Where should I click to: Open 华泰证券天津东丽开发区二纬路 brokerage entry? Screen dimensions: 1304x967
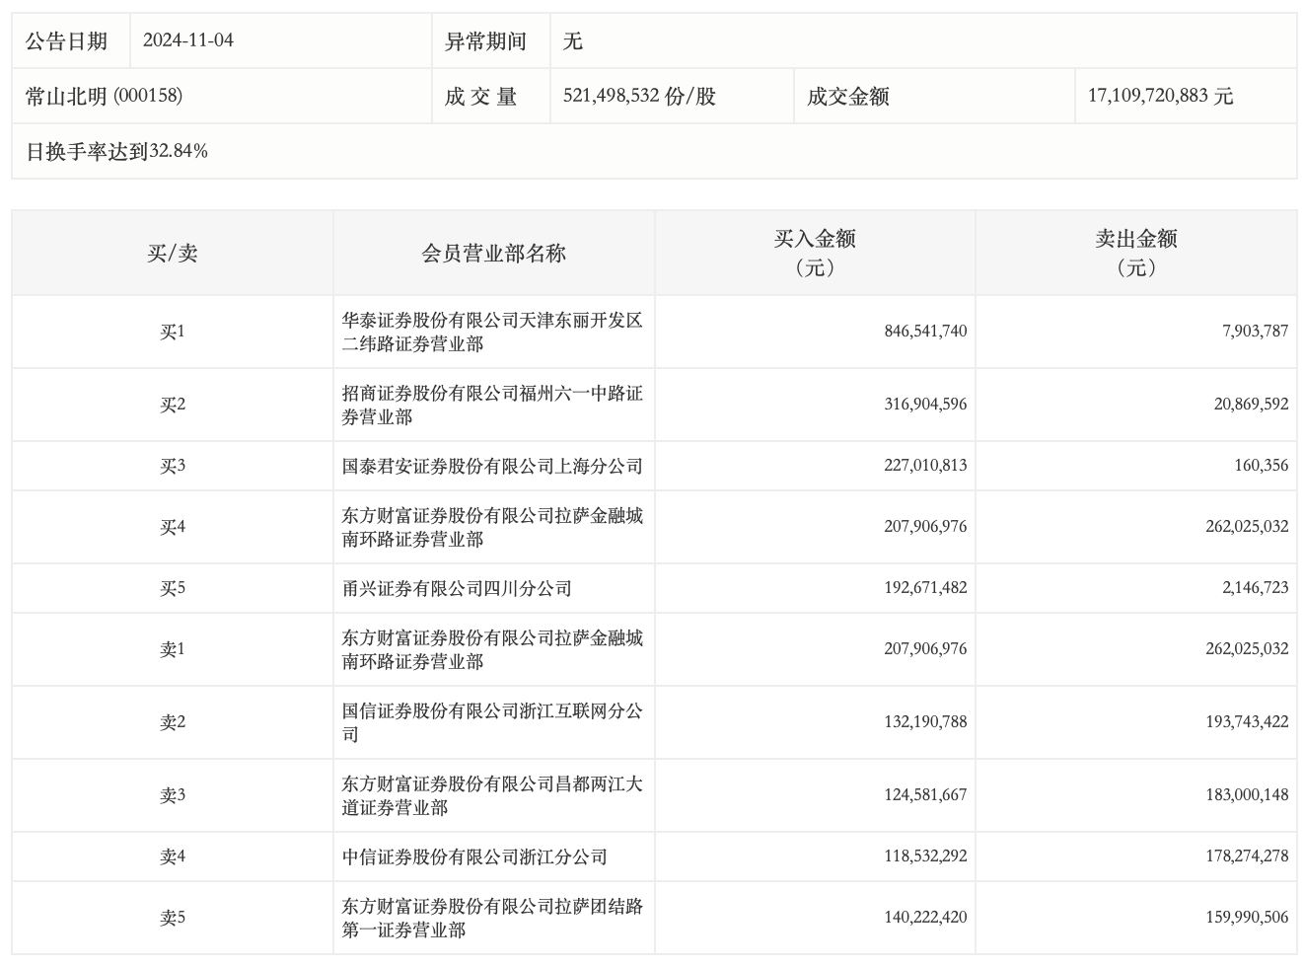pos(492,332)
